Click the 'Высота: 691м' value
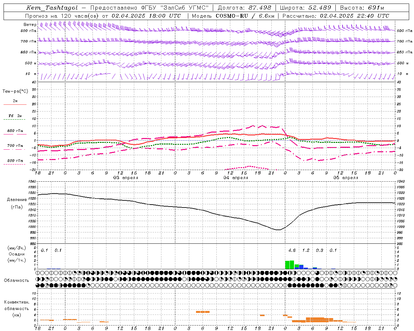Image resolution: width=414 pixels, height=331 pixels. [x=362, y=8]
